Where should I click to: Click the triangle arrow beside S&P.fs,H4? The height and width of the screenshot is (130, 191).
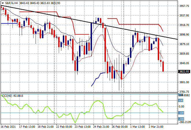click(3, 3)
